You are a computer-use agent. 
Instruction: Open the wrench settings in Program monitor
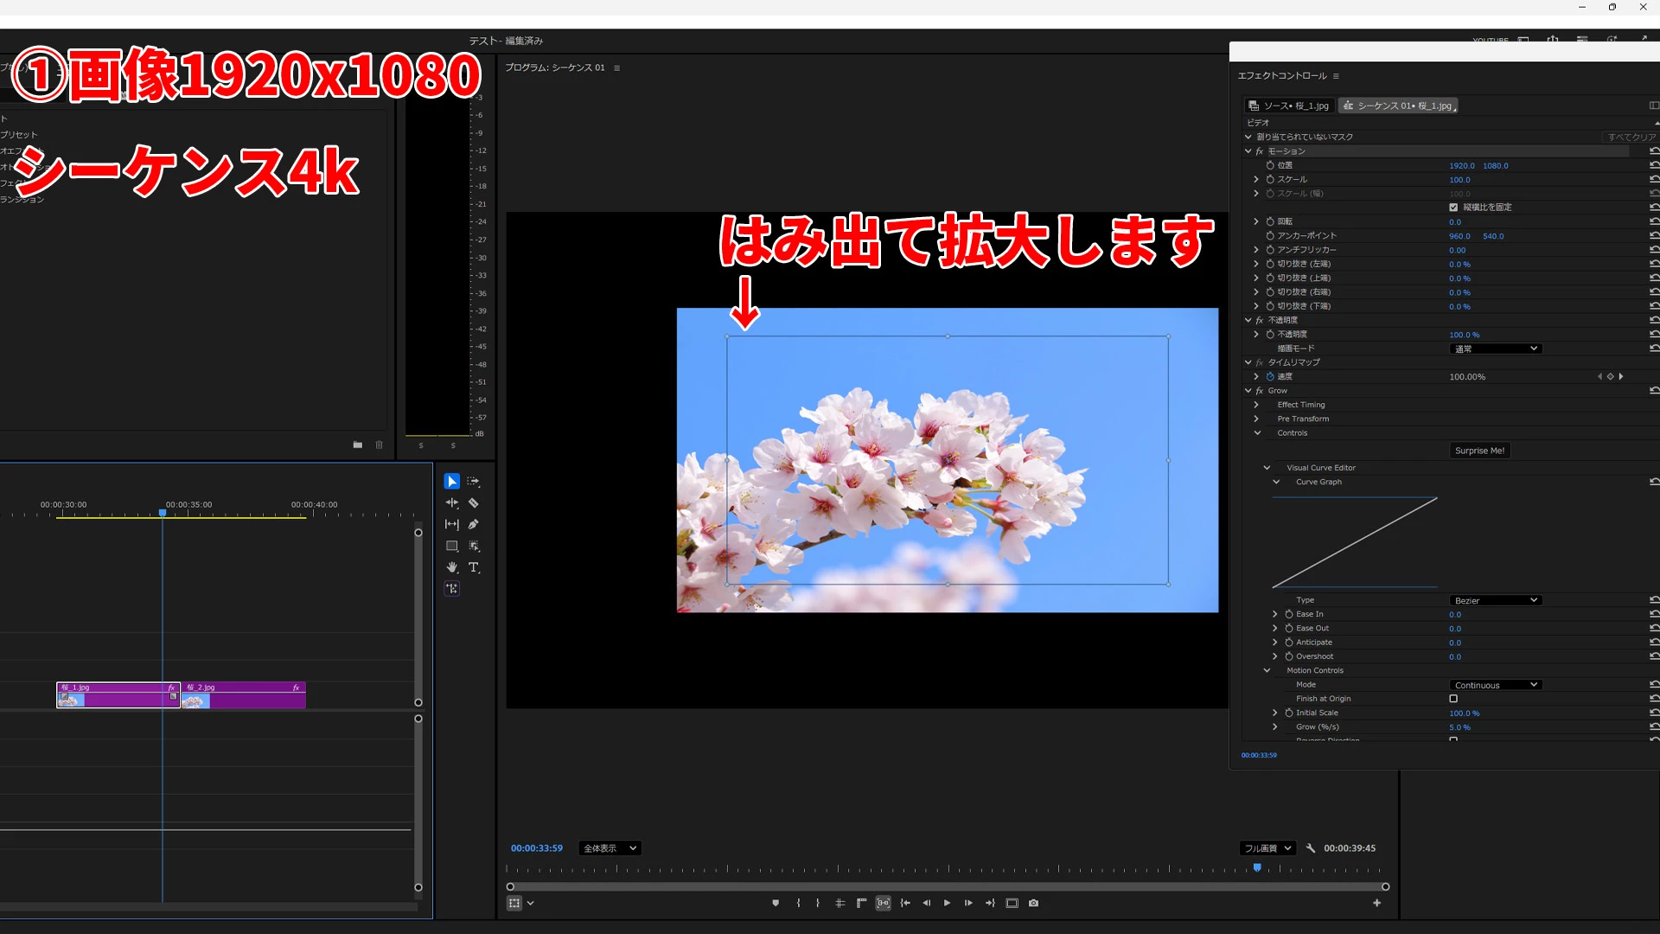coord(1311,848)
